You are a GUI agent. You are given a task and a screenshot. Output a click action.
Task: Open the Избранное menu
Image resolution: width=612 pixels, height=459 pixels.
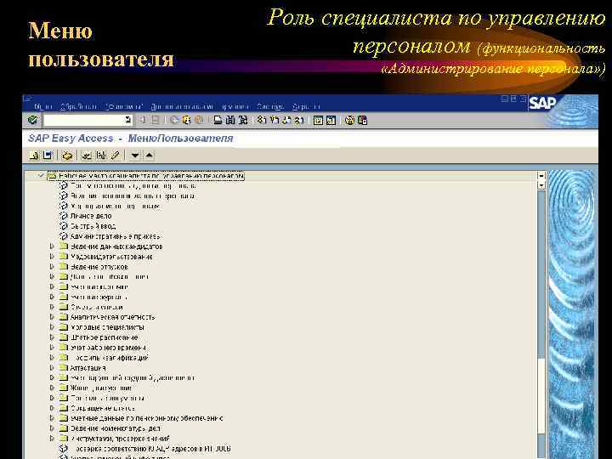(124, 106)
